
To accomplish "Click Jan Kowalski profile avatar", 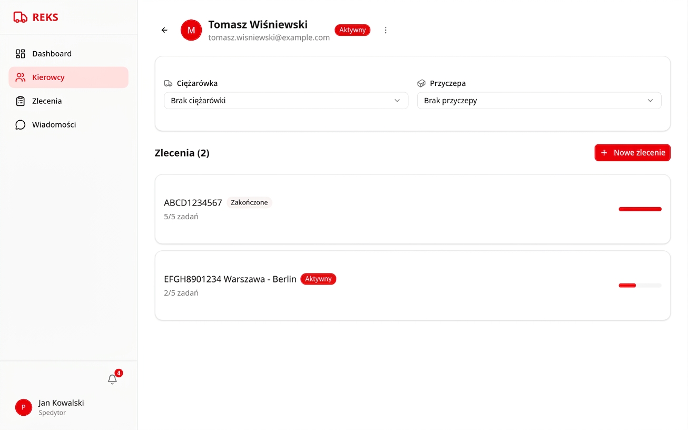I will 24,407.
